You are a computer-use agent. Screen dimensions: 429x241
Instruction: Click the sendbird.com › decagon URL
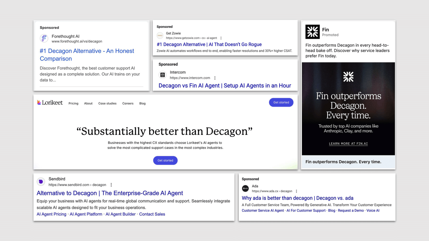(x=77, y=185)
